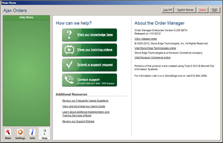Click the Contact support heading

(x=89, y=80)
